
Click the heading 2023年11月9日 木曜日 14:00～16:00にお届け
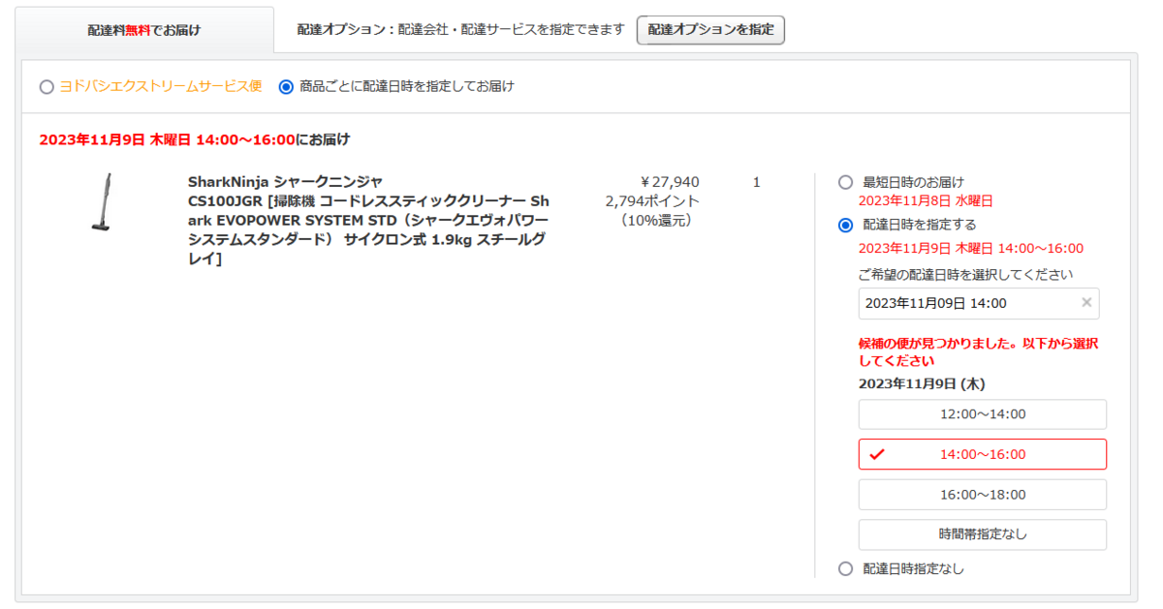coord(195,139)
